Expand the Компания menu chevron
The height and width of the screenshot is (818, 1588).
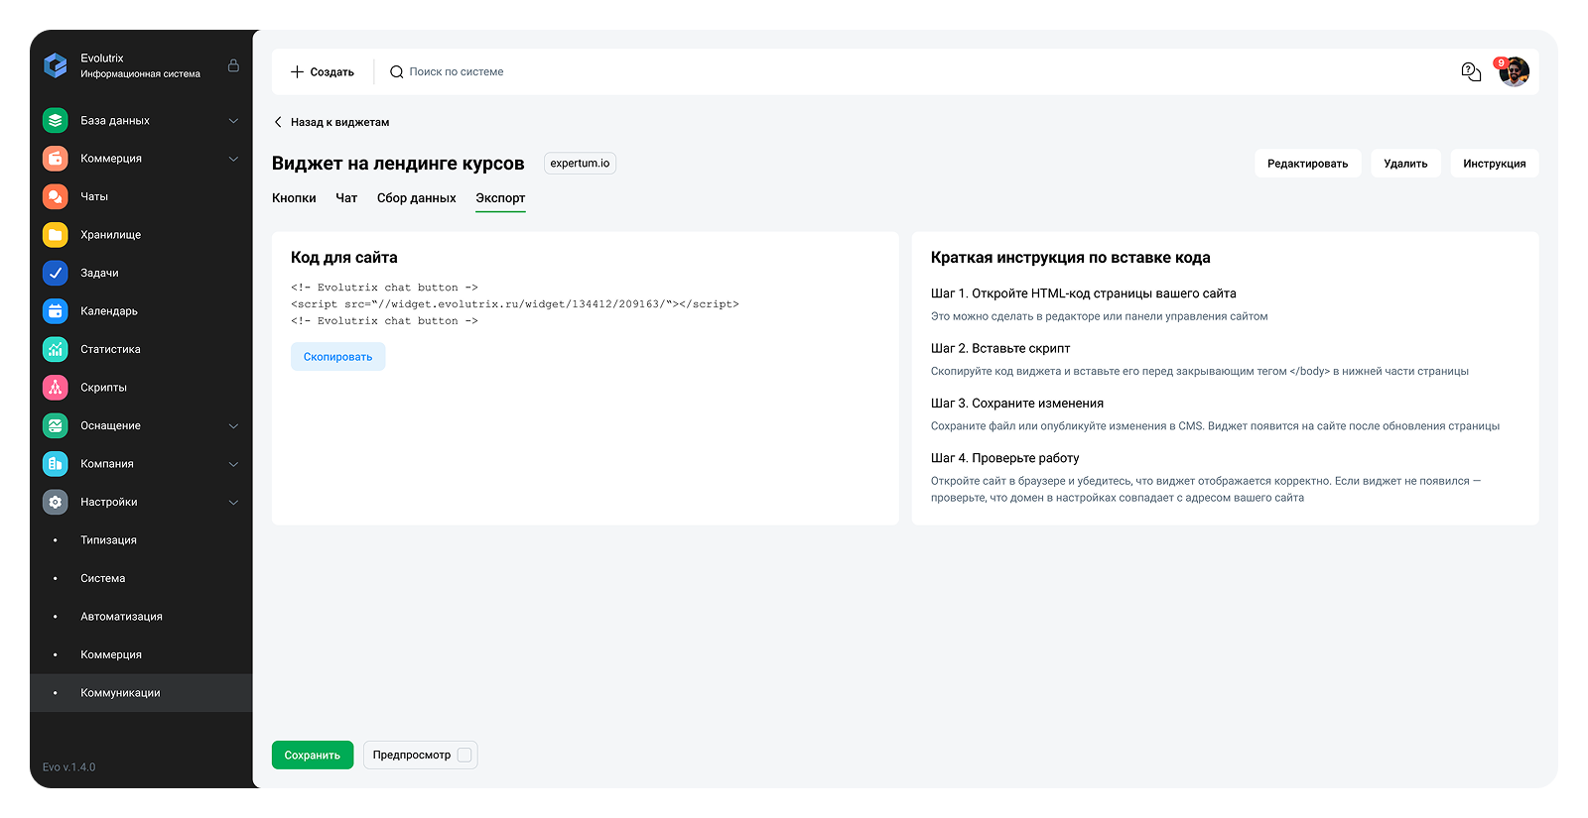click(x=233, y=464)
